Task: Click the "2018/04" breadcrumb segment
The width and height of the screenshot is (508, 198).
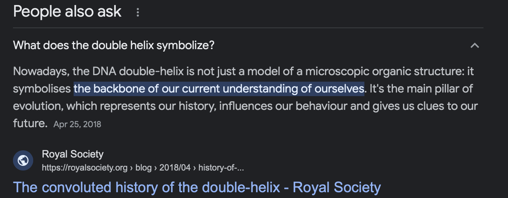Action: [174, 168]
